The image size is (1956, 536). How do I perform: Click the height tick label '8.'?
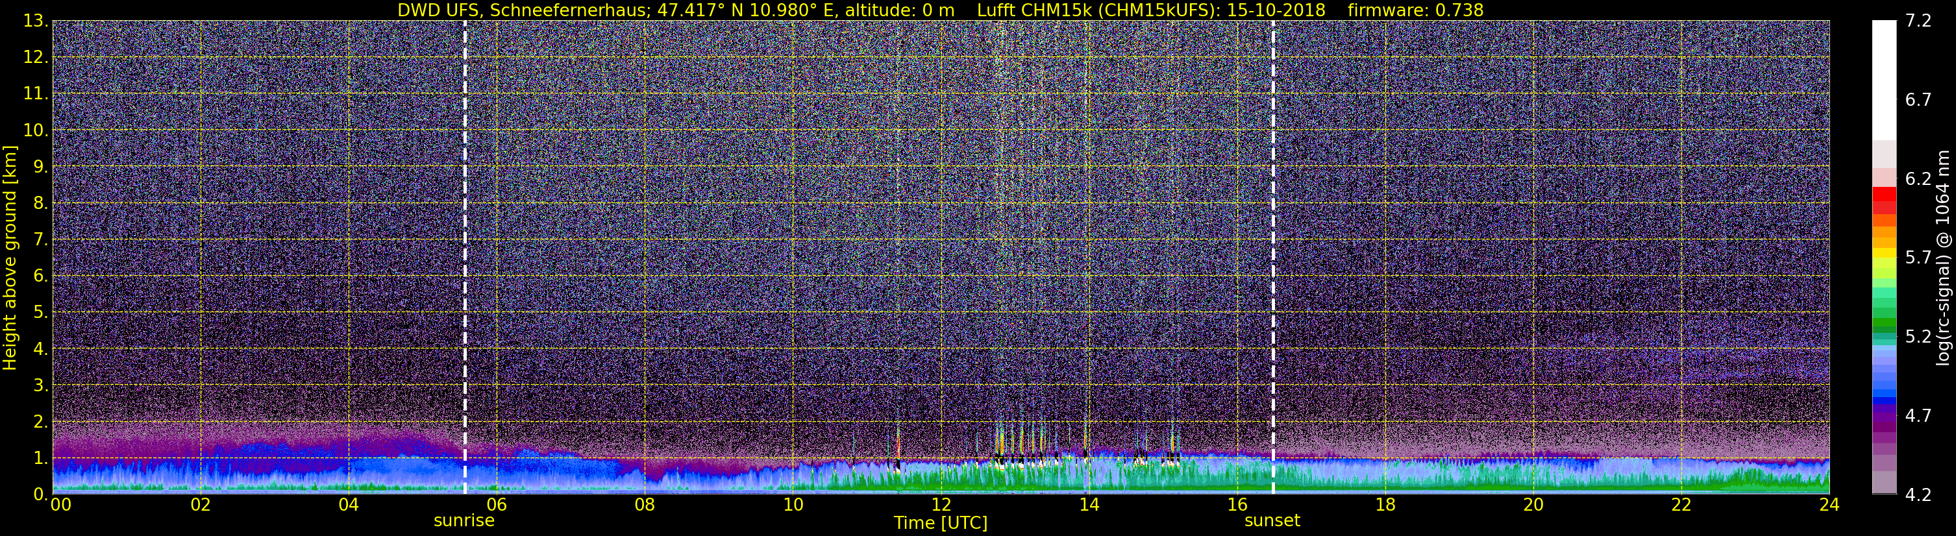(x=41, y=204)
